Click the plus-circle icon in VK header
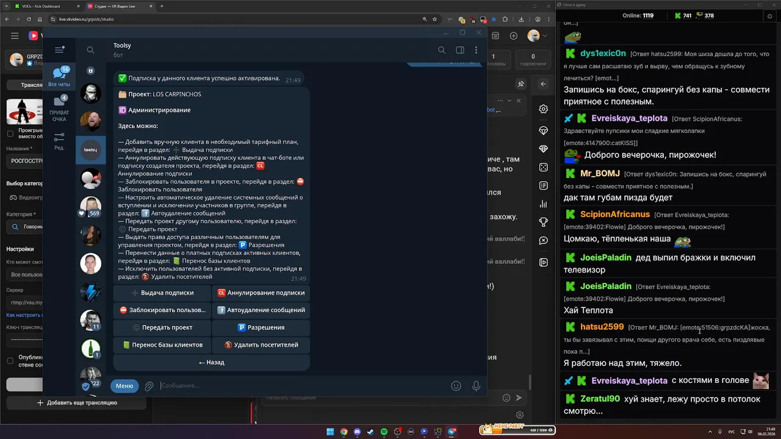Screen dimensions: 781x439 [513, 36]
